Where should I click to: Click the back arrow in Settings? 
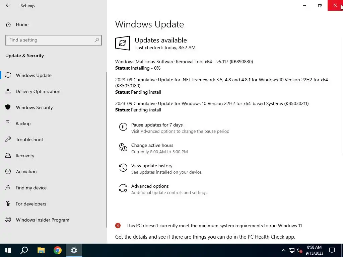[x=8, y=5]
